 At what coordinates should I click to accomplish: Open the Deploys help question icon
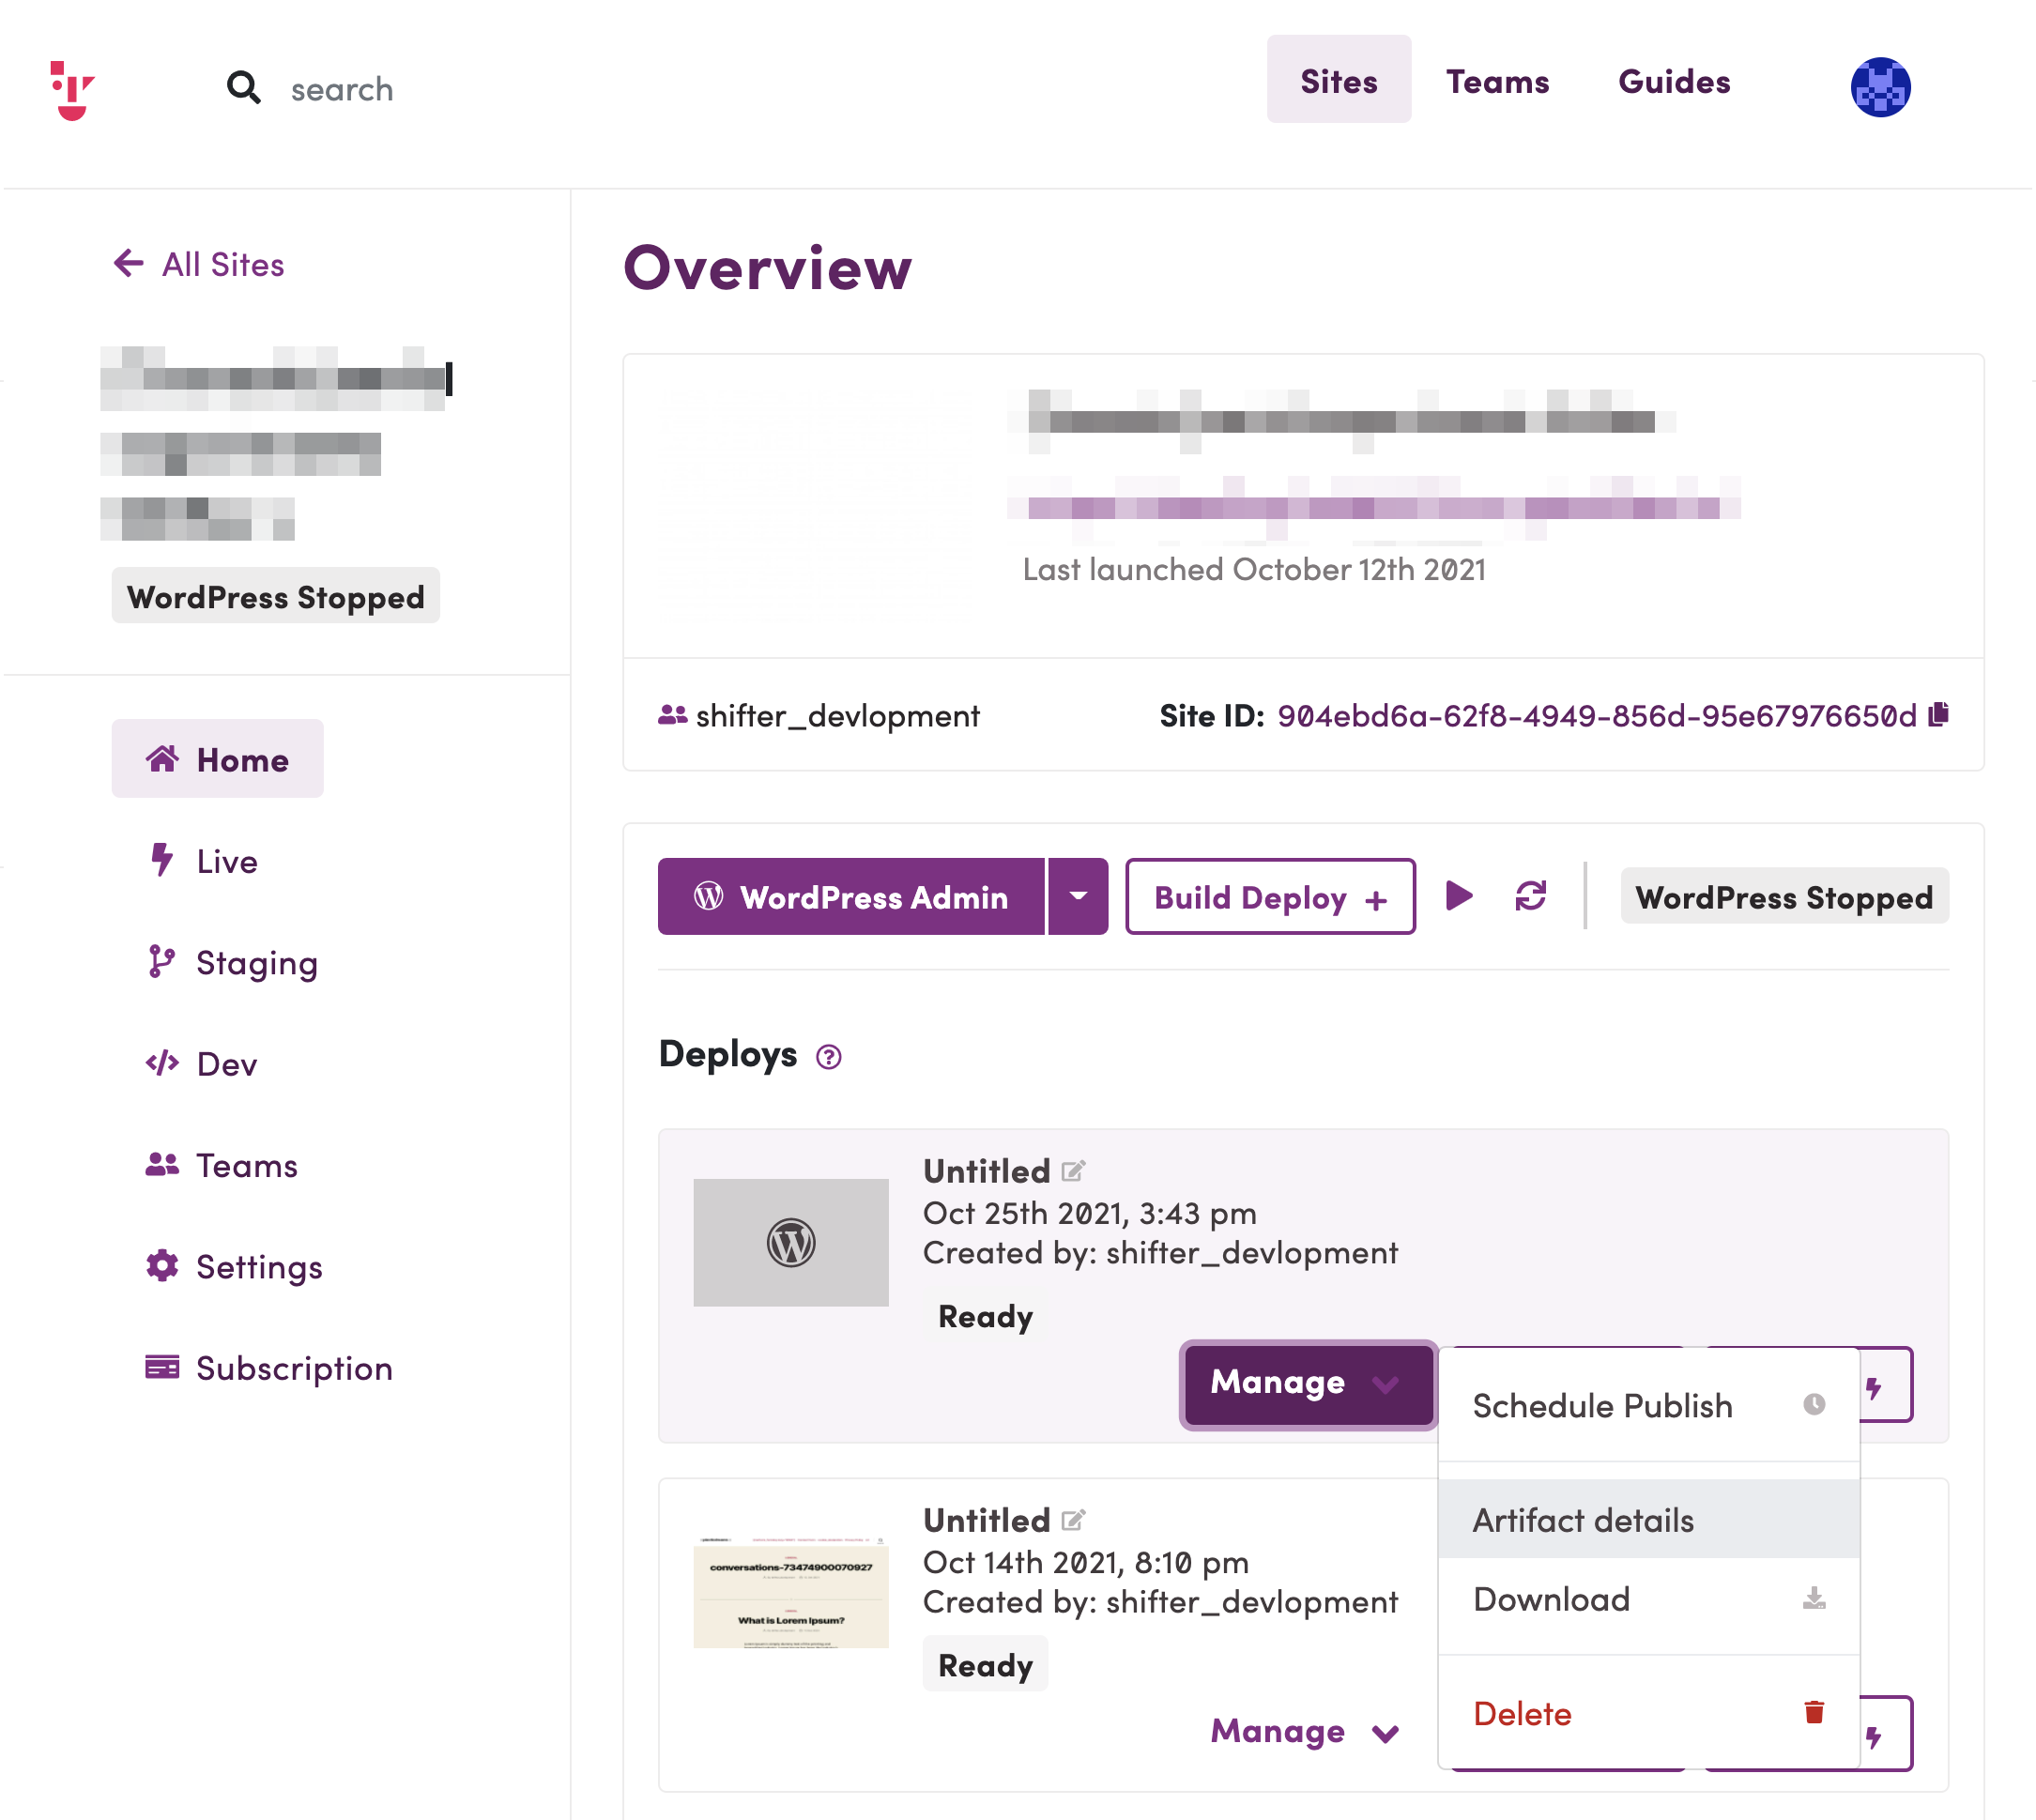828,1057
